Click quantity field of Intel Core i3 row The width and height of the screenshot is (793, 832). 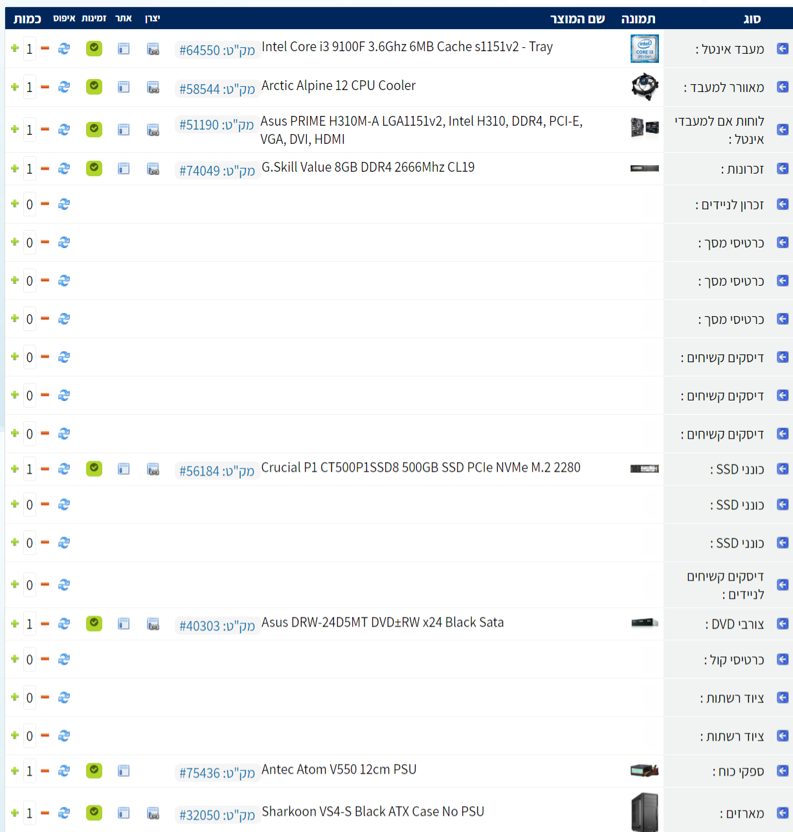coord(30,49)
